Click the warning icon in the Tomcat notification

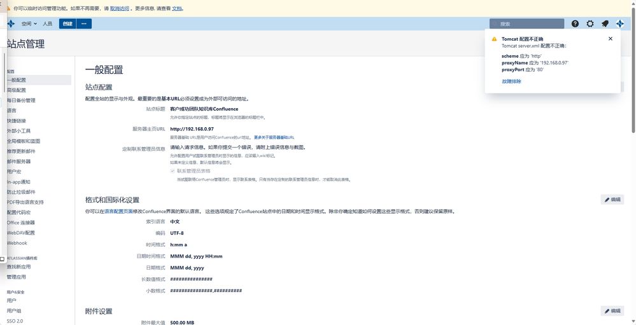[x=494, y=39]
